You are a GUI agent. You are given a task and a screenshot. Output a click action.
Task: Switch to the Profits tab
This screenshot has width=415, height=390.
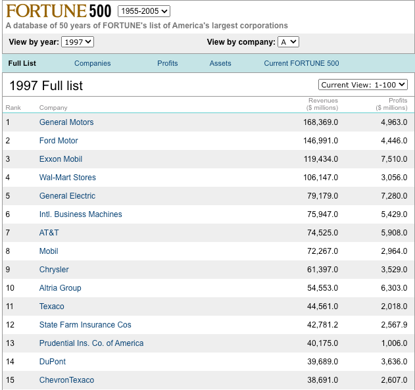(168, 63)
